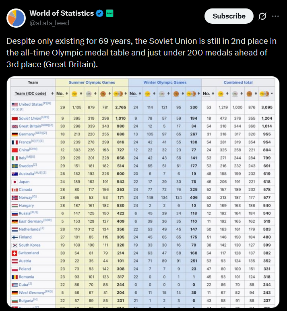Select the Combined total header

pos(238,82)
